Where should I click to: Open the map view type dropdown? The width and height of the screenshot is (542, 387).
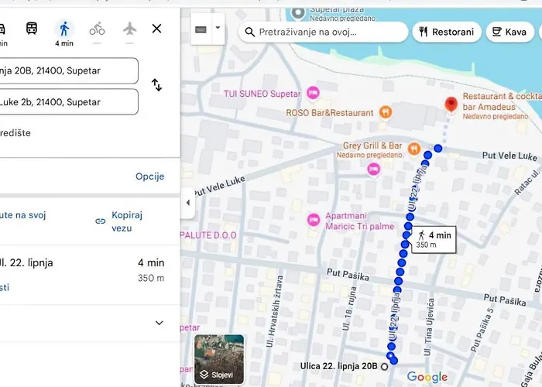click(x=207, y=29)
